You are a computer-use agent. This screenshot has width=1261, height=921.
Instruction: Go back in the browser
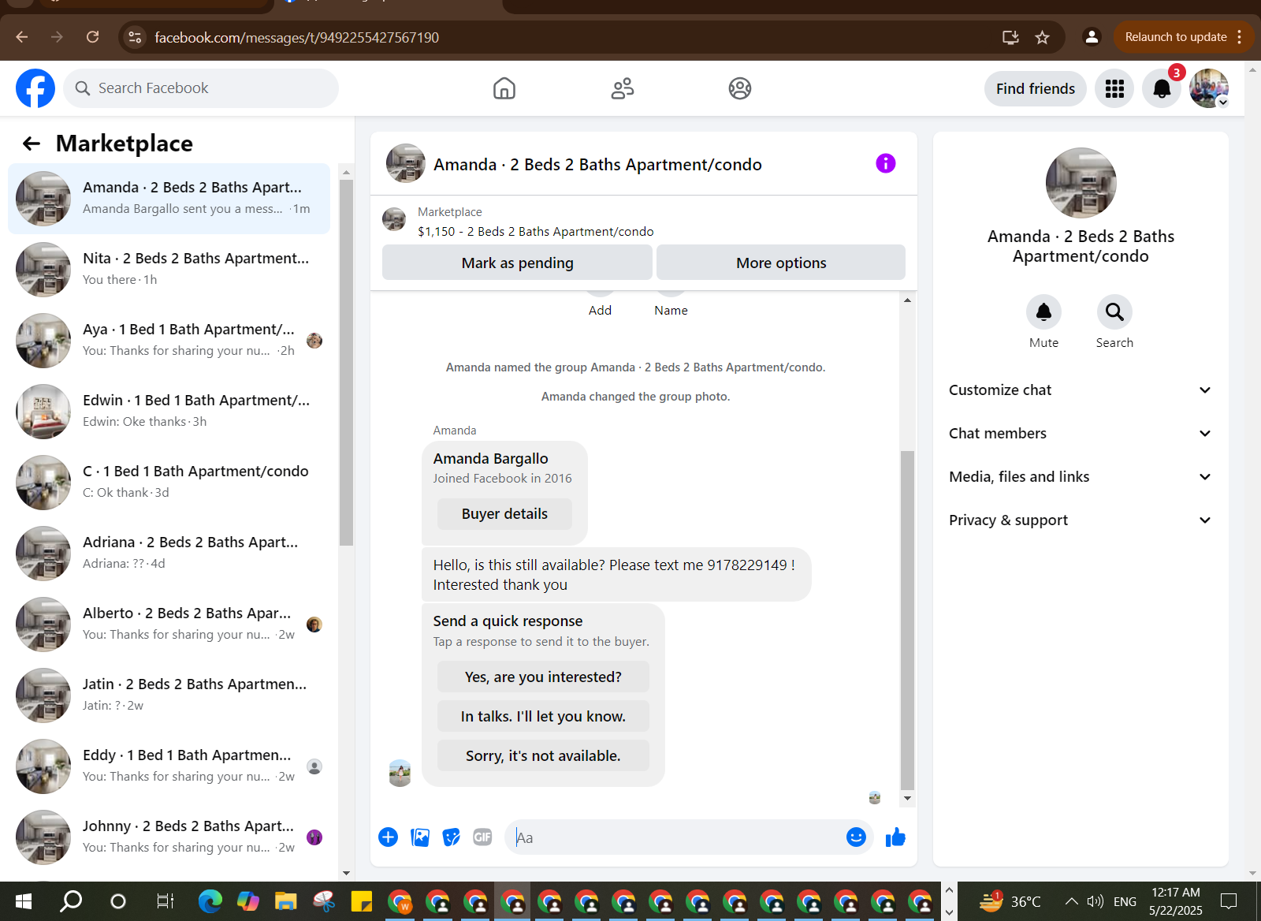click(x=22, y=37)
